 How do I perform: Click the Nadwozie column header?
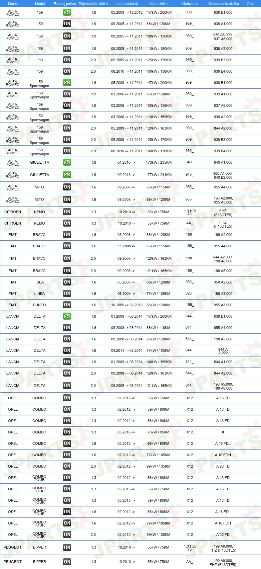[190, 4]
